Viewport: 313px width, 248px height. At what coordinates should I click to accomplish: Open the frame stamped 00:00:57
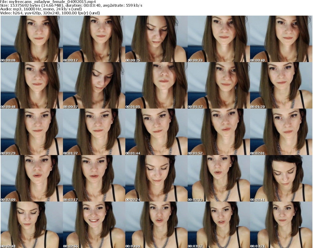(x=94, y=85)
